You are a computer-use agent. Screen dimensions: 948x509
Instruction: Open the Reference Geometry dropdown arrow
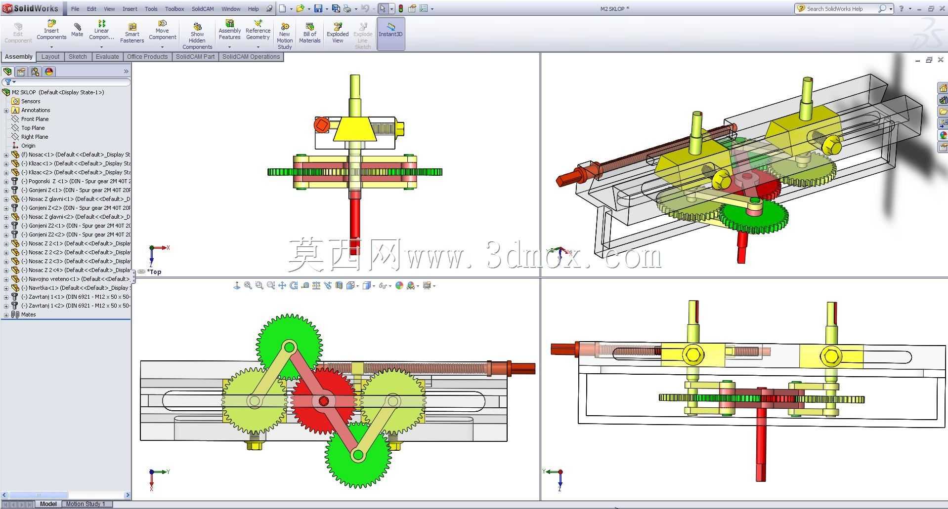pos(258,47)
